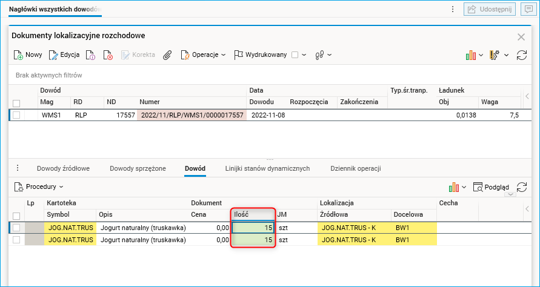Open the three-dot menu near Udostępnij
Screen dimensions: 540x287
click(453, 9)
